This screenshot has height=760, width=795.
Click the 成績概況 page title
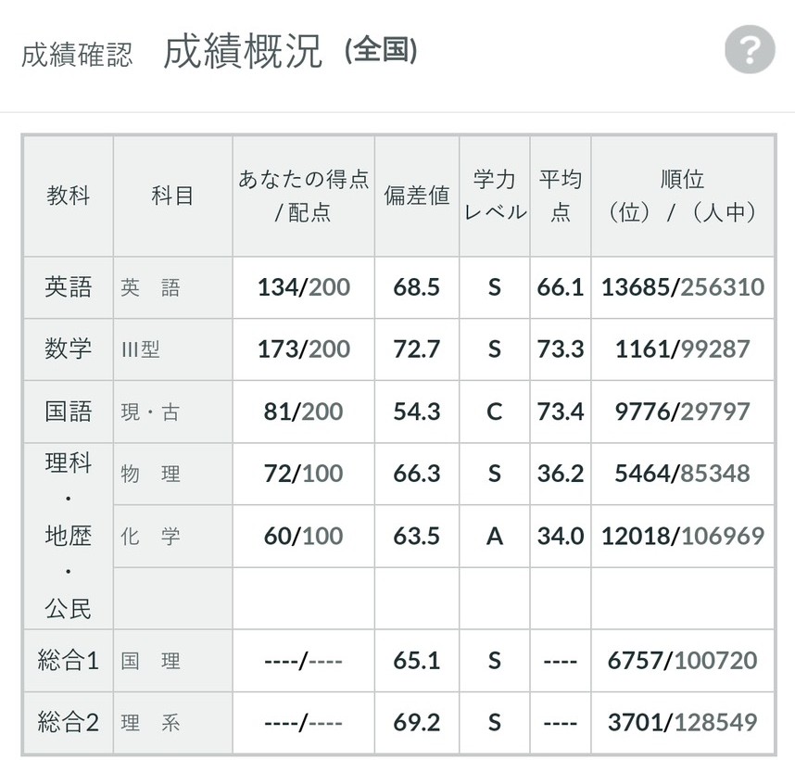pos(243,52)
